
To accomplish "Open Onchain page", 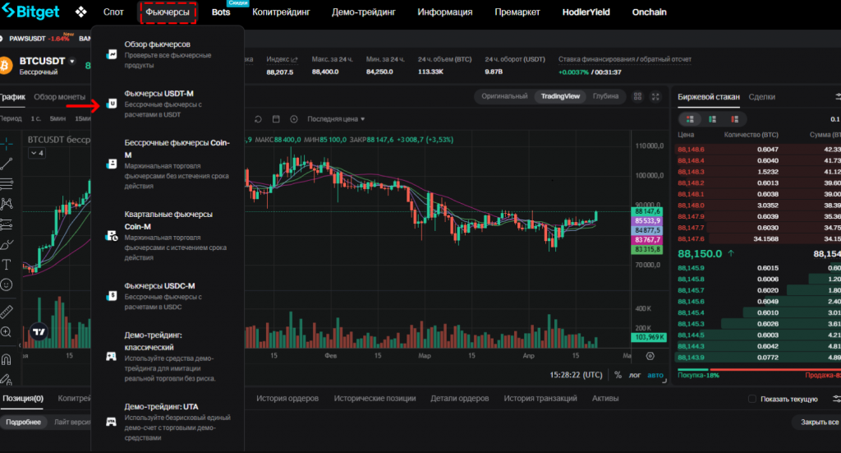I will point(649,12).
